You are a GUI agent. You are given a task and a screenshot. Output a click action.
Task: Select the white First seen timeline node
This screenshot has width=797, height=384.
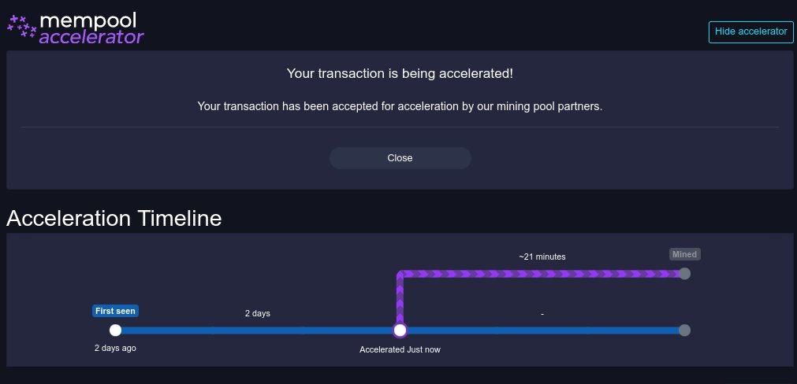[115, 330]
